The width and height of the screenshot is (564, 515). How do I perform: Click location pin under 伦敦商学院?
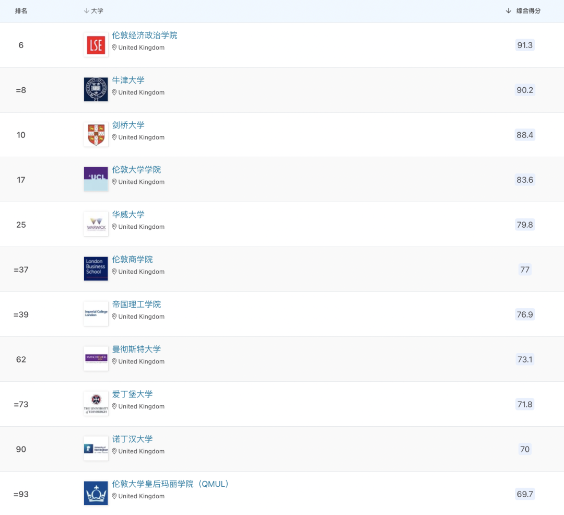[114, 272]
